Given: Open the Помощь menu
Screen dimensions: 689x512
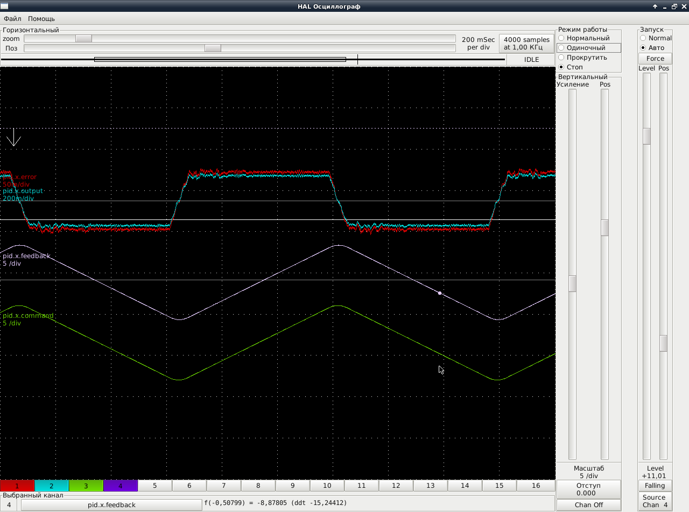Looking at the screenshot, I should [x=41, y=19].
